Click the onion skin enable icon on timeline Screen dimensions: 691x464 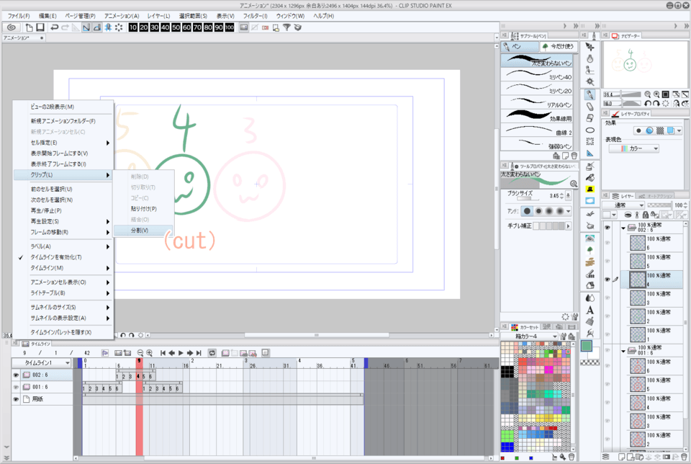(x=266, y=353)
